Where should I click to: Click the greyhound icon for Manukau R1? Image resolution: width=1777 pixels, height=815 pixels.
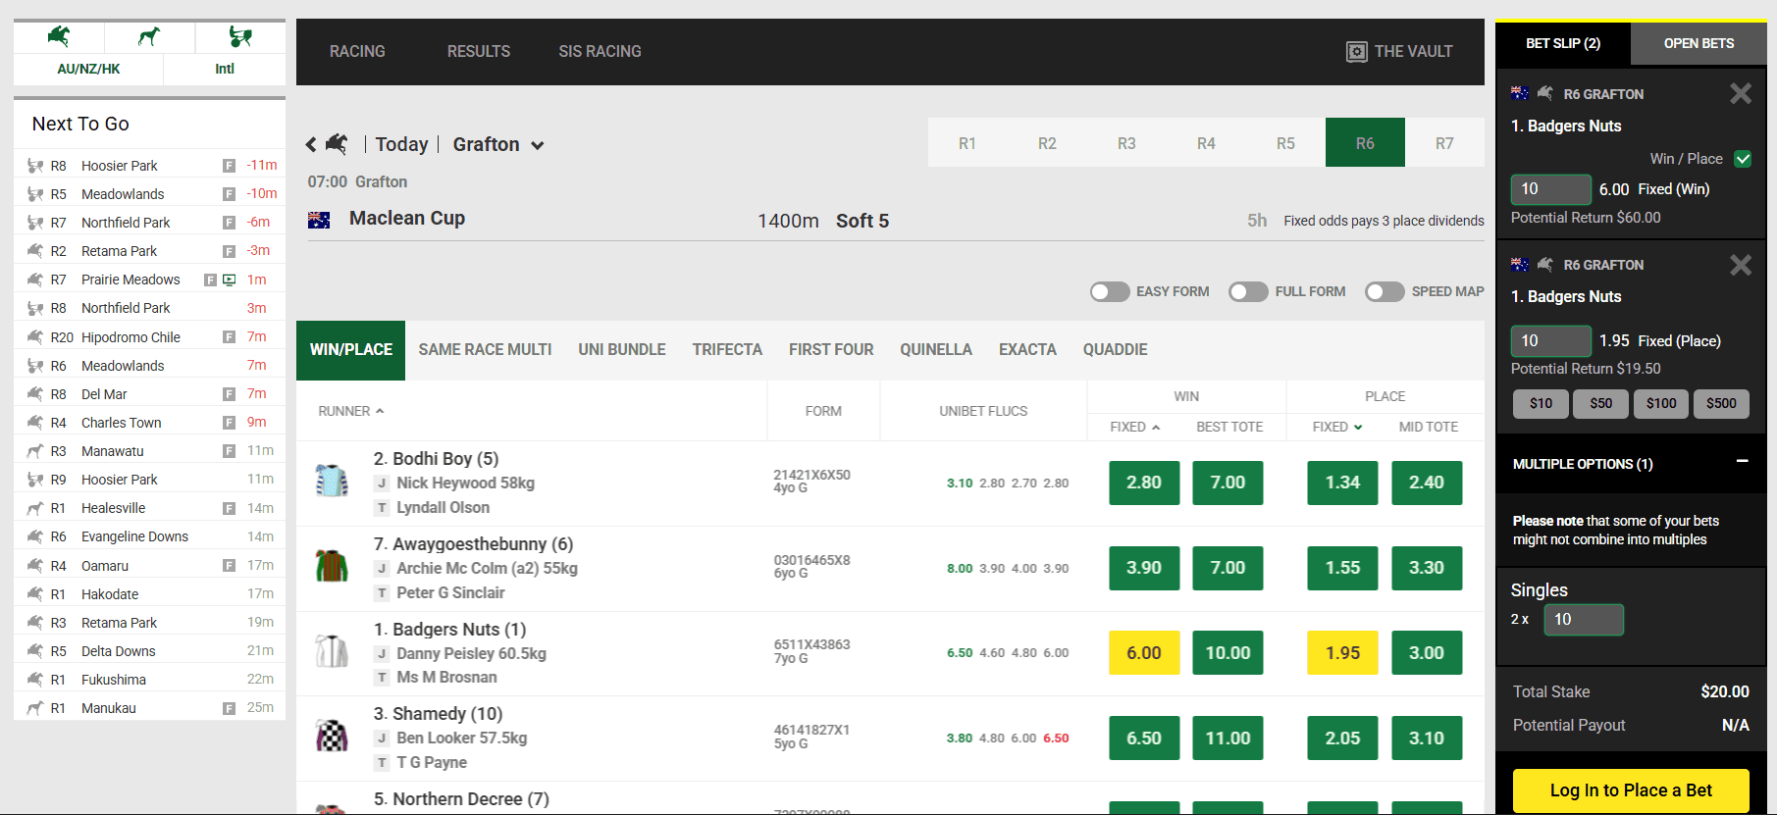(35, 708)
